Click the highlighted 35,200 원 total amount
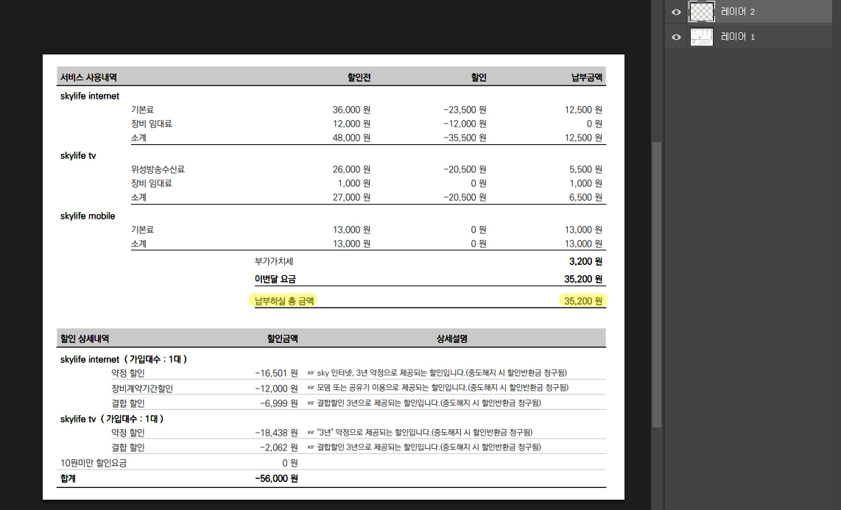841x510 pixels. click(583, 301)
